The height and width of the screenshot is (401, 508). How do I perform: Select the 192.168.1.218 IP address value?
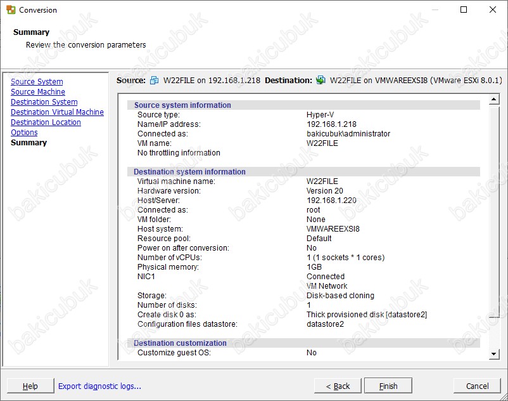(x=331, y=124)
